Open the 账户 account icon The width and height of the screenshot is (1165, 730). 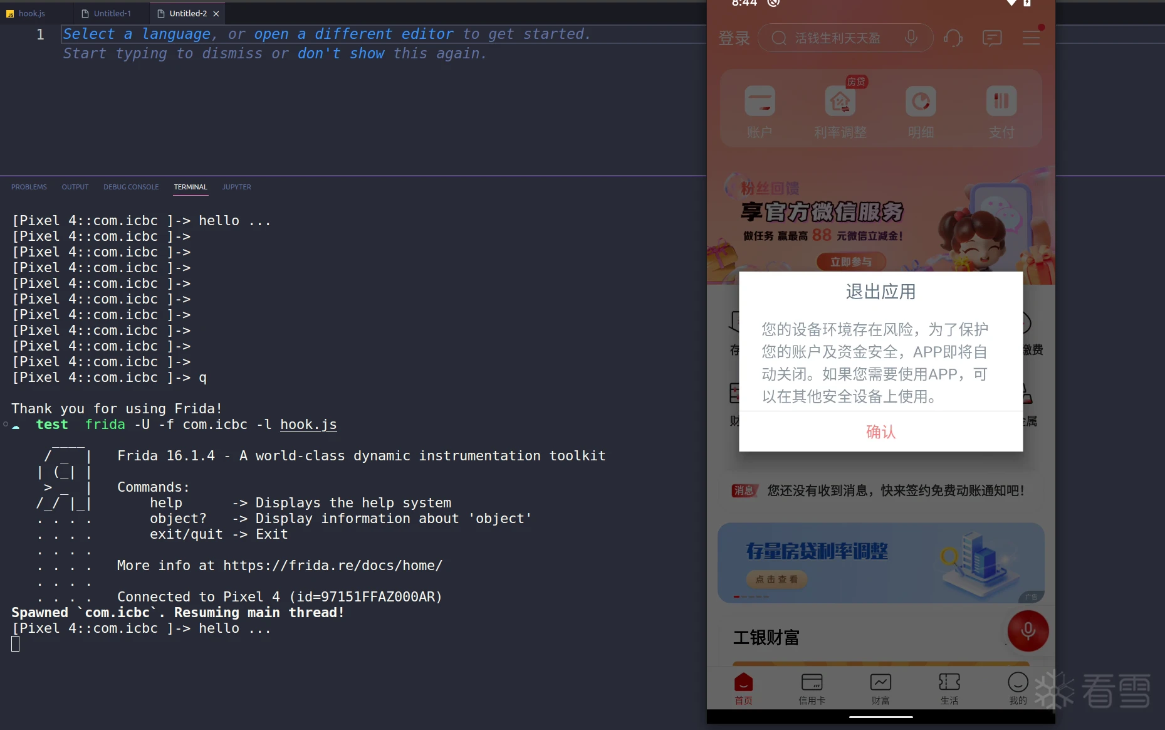point(760,112)
